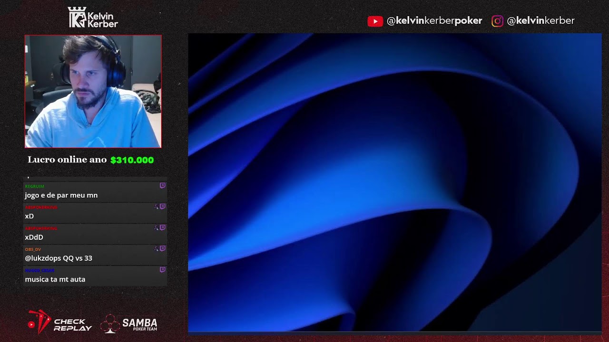Click username OBS_DV in chat
Image resolution: width=609 pixels, height=342 pixels.
33,249
